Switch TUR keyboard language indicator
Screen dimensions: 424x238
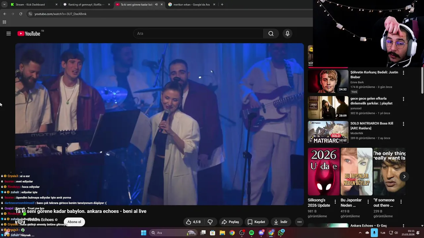[383, 233]
